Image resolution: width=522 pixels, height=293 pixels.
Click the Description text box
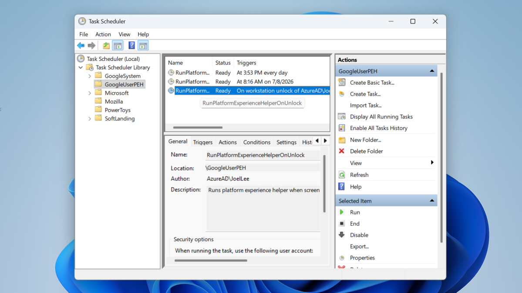[263, 209]
